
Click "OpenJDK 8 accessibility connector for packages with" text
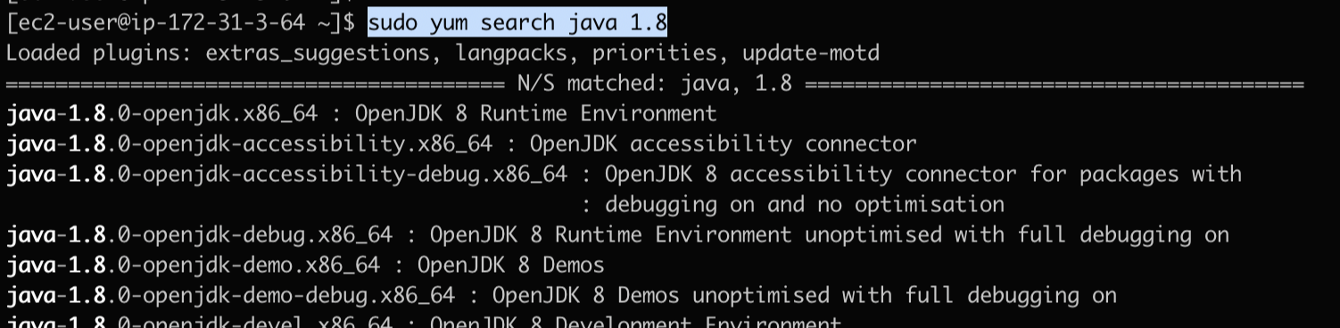pyautogui.click(x=923, y=175)
